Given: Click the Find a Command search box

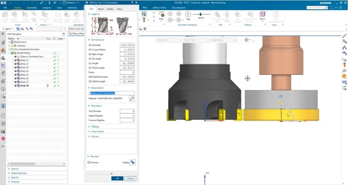Looking at the screenshot, I should (x=317, y=7).
